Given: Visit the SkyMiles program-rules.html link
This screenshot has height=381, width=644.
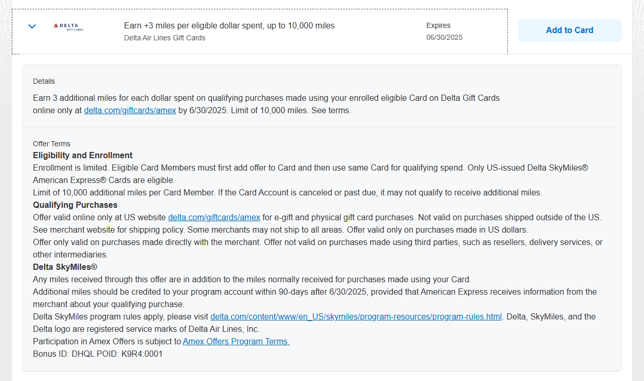Looking at the screenshot, I should coord(356,316).
